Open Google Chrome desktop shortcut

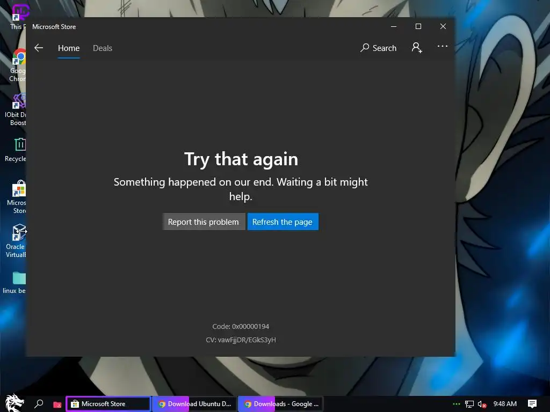(18, 65)
